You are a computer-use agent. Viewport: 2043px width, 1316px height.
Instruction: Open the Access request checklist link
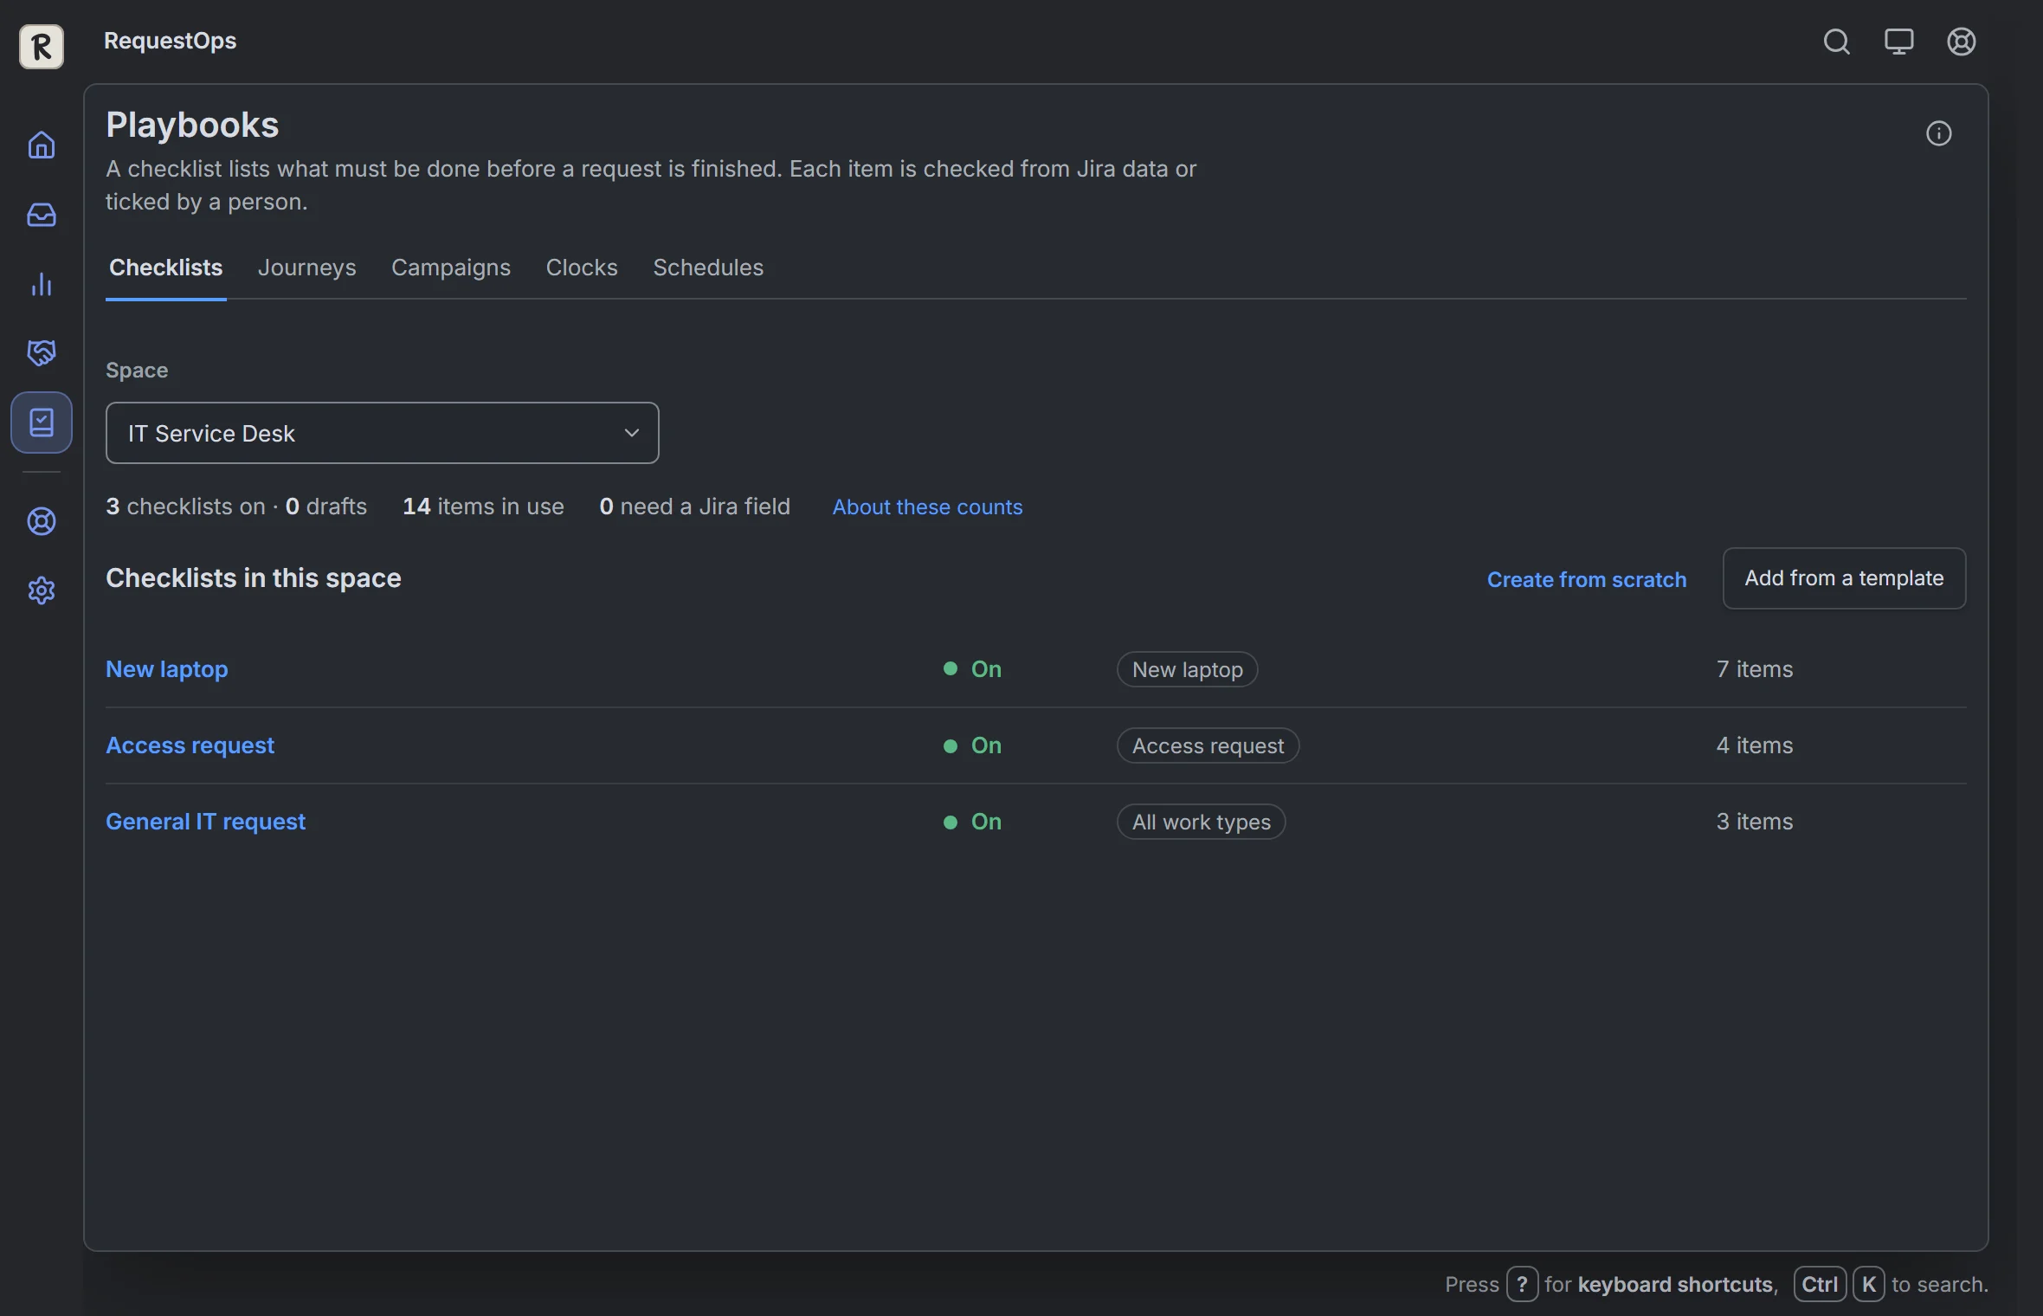pos(190,745)
